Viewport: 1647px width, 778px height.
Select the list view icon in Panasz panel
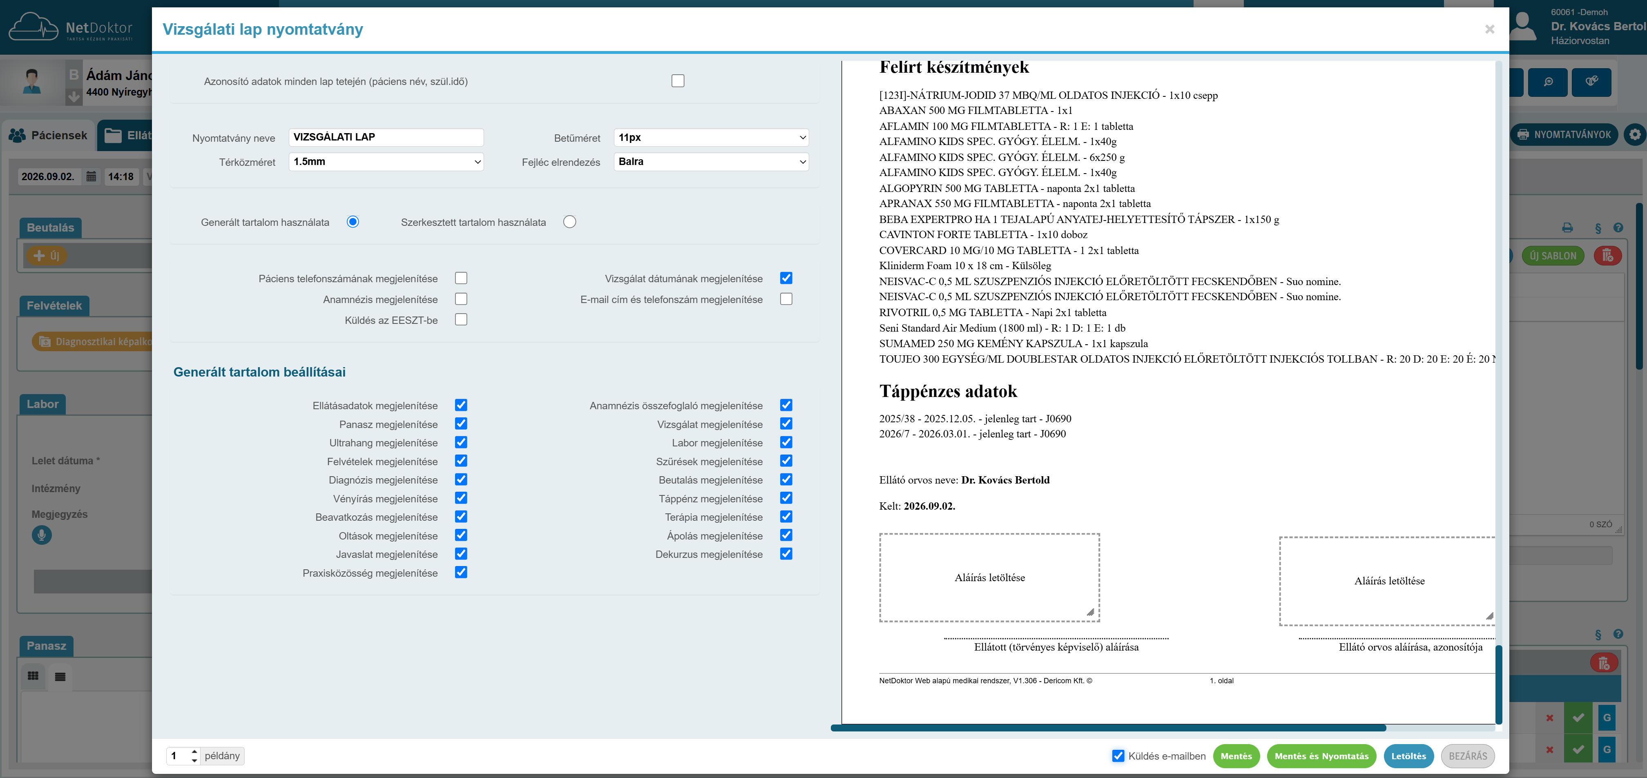click(60, 676)
